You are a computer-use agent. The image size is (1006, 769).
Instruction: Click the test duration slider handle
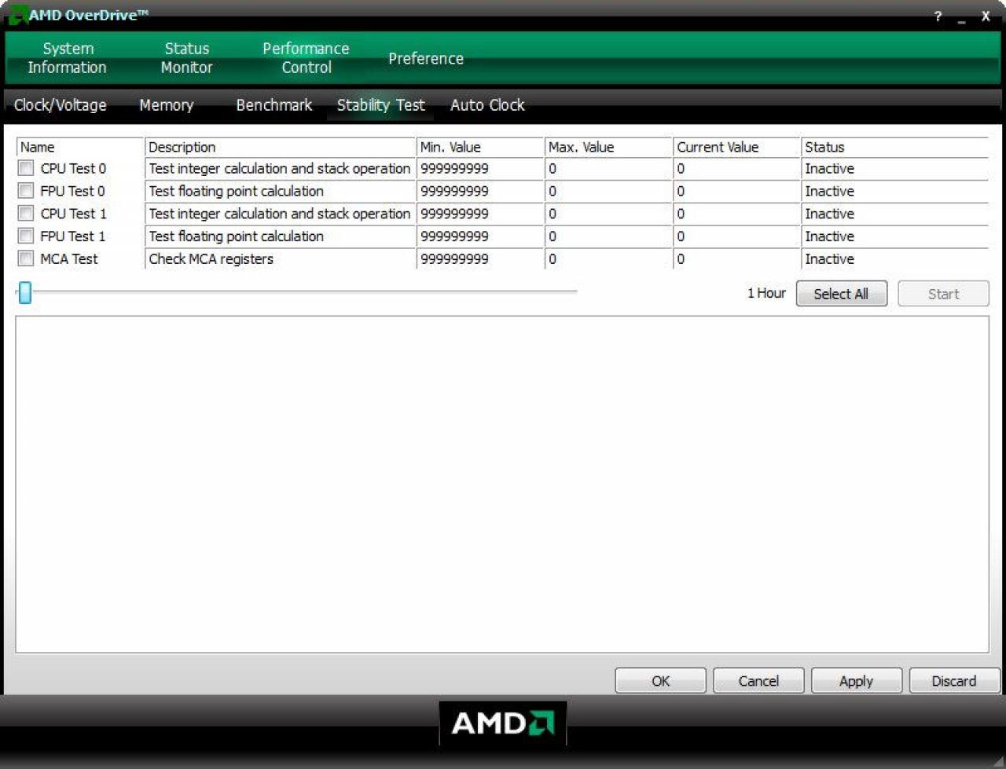pyautogui.click(x=25, y=292)
